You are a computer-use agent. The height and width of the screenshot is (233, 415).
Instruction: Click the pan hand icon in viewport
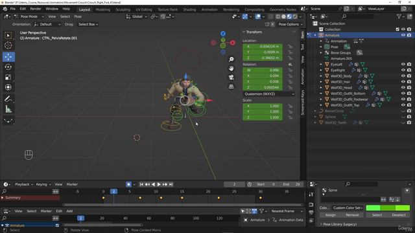(x=231, y=68)
